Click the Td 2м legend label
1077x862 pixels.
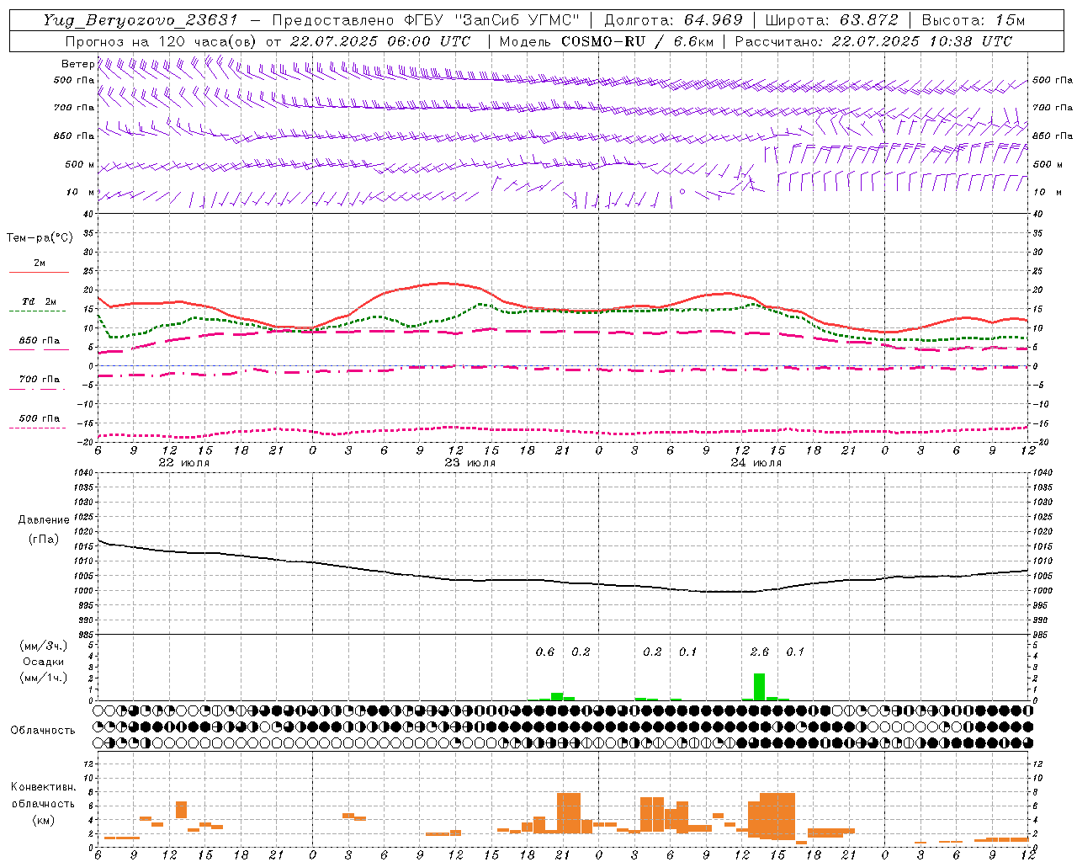(x=39, y=301)
